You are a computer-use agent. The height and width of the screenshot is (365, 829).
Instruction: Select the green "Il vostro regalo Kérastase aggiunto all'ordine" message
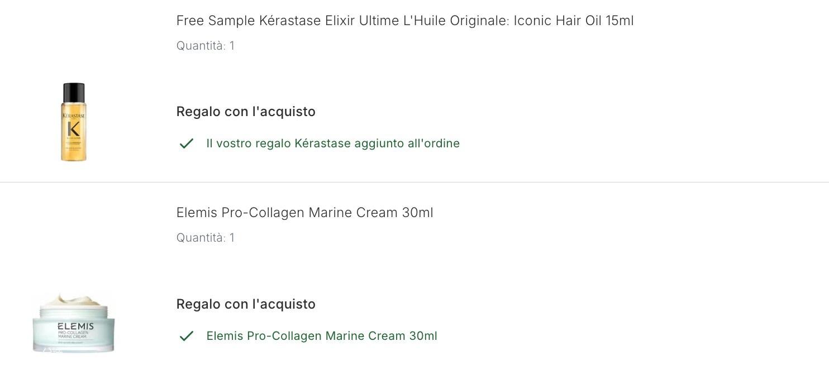[333, 143]
